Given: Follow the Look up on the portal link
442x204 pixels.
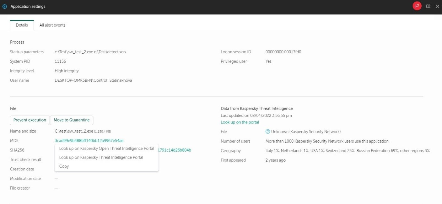Looking at the screenshot, I should [240, 122].
